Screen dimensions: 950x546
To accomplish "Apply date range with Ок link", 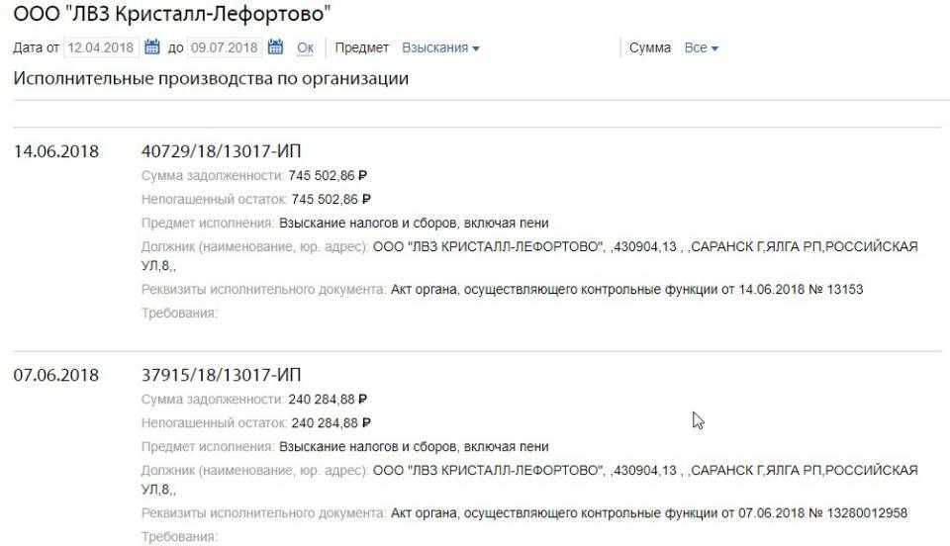I will [306, 47].
